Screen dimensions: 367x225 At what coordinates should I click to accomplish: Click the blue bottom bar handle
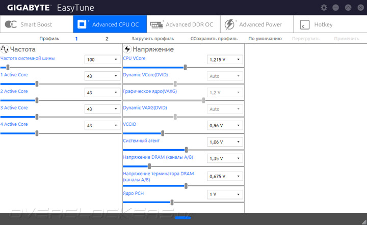(183, 218)
